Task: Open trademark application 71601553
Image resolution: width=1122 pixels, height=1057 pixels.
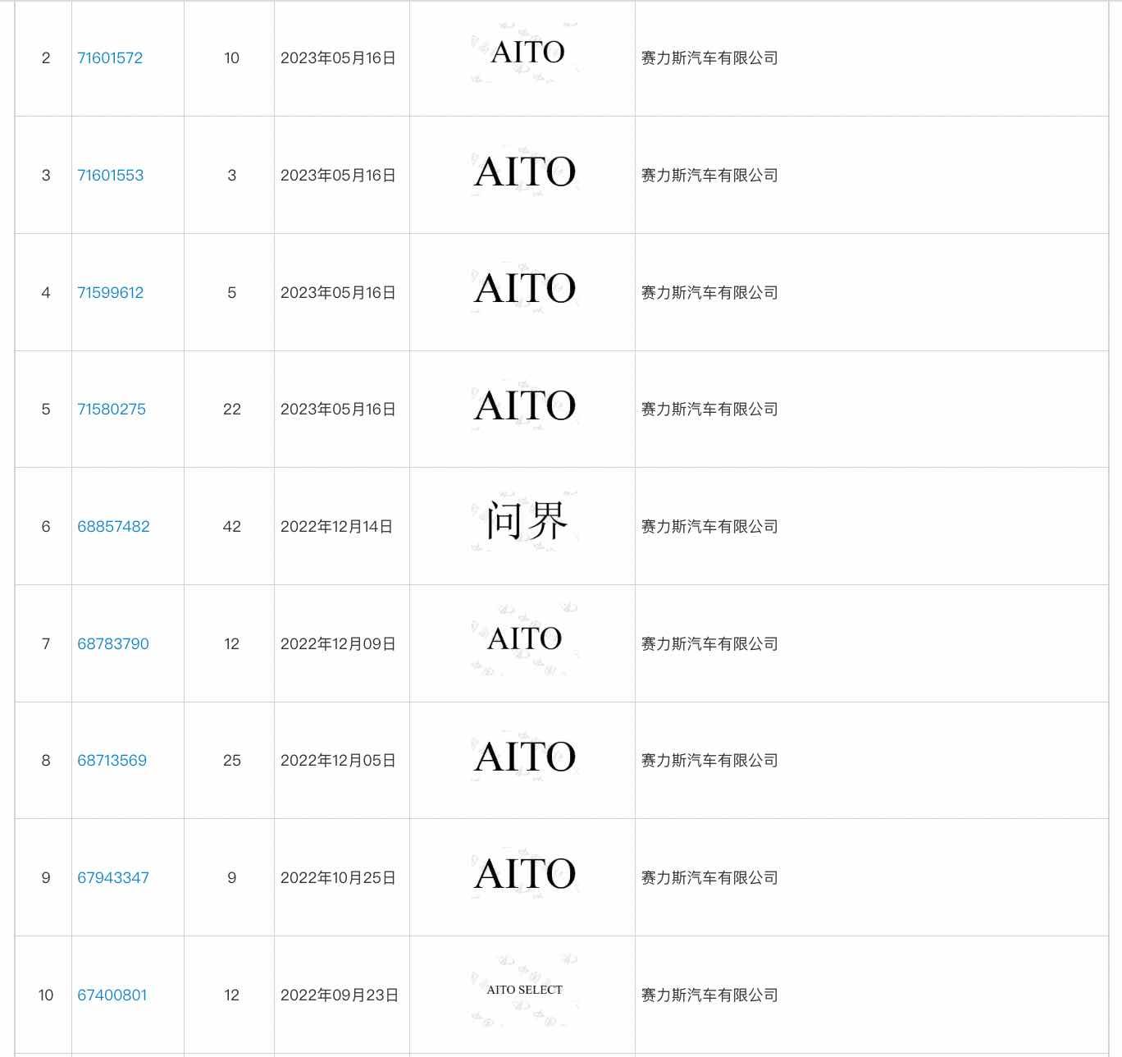Action: click(x=110, y=176)
